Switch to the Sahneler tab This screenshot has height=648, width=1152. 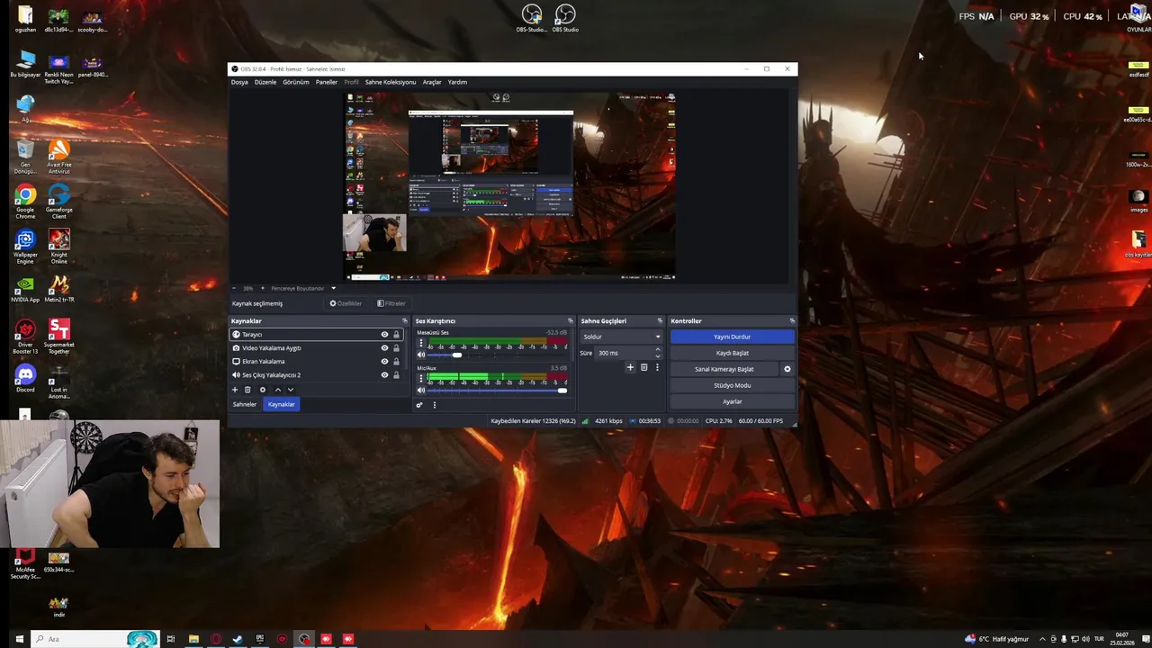(x=245, y=405)
